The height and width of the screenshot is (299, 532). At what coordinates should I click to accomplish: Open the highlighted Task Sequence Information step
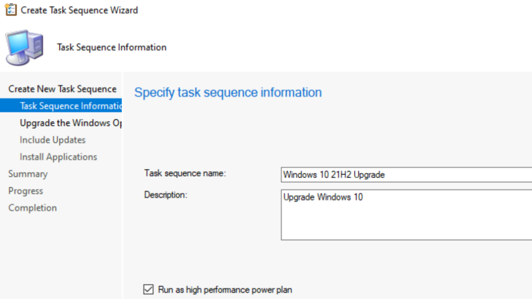[x=70, y=106]
